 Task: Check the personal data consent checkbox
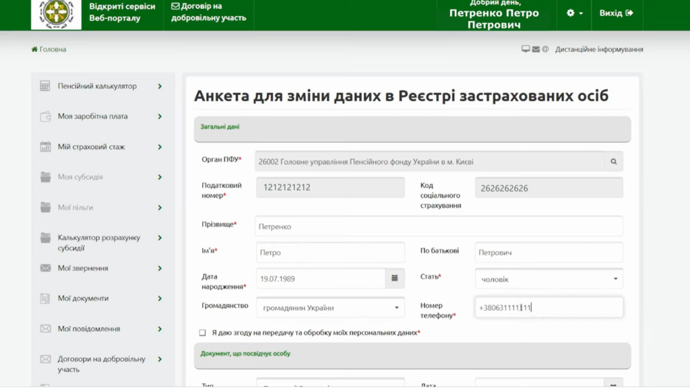pyautogui.click(x=202, y=333)
